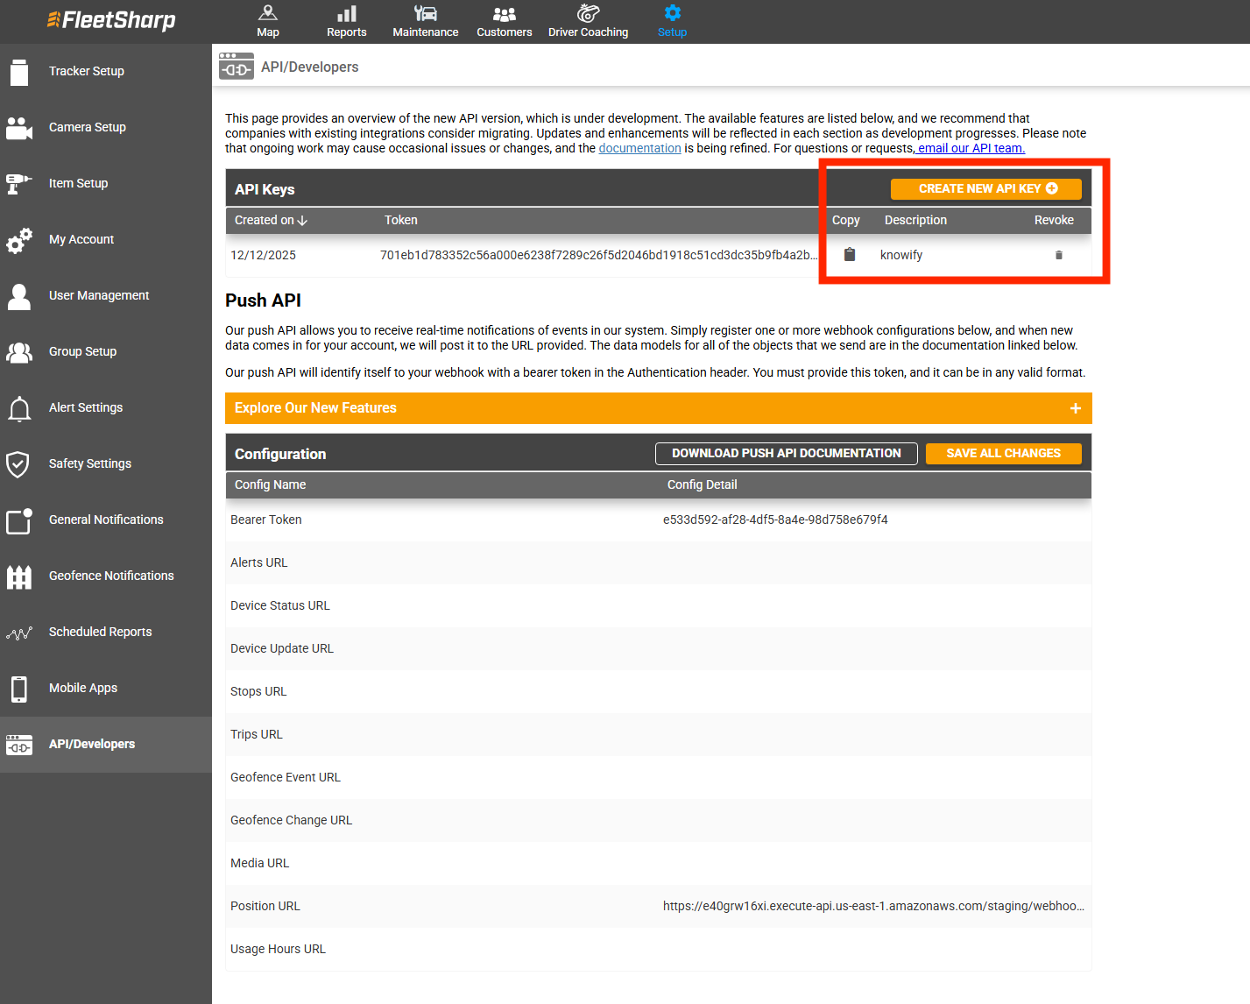This screenshot has width=1250, height=1004.
Task: Open Tracker Setup in the sidebar
Action: pyautogui.click(x=87, y=71)
